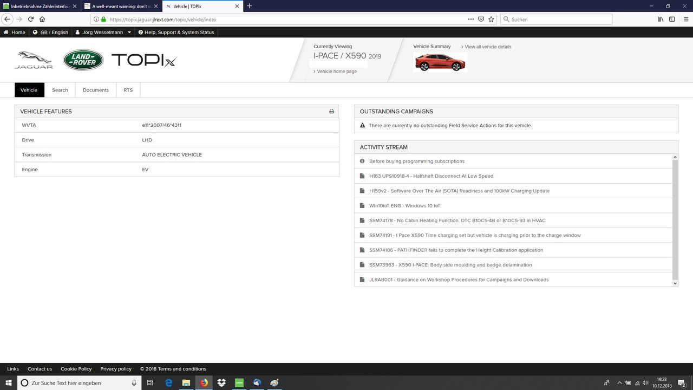Open page actions three-dots menu
Image resolution: width=693 pixels, height=390 pixels.
pos(471,19)
